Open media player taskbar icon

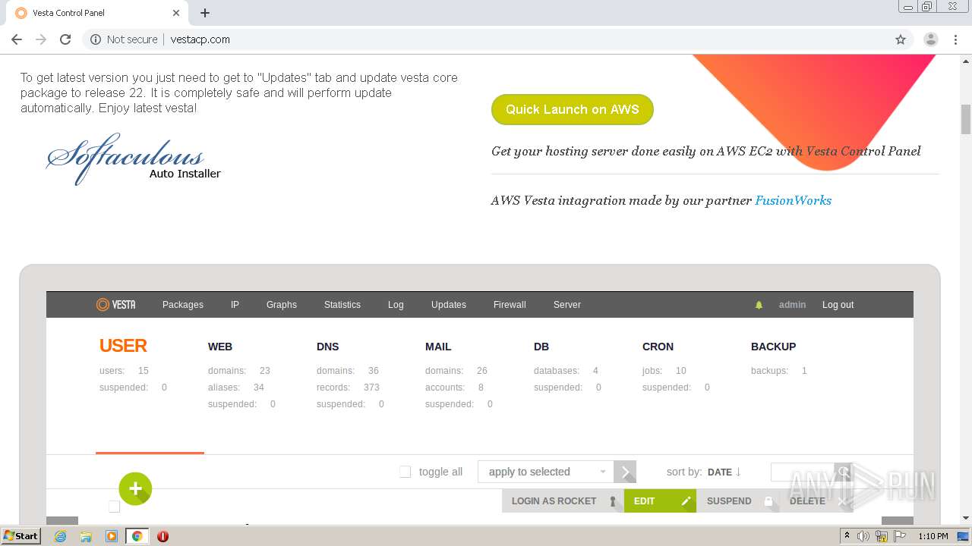(112, 536)
